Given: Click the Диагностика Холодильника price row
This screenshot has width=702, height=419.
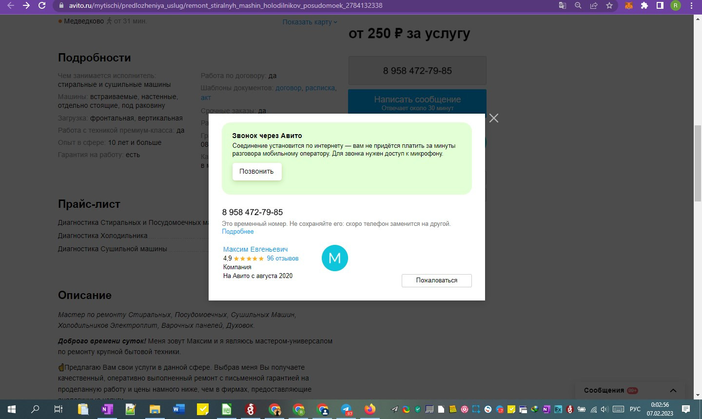Looking at the screenshot, I should pyautogui.click(x=103, y=236).
